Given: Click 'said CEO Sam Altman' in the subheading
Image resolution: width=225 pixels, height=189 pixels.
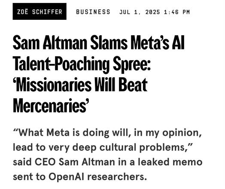Looking at the screenshot, I should pyautogui.click(x=64, y=162).
